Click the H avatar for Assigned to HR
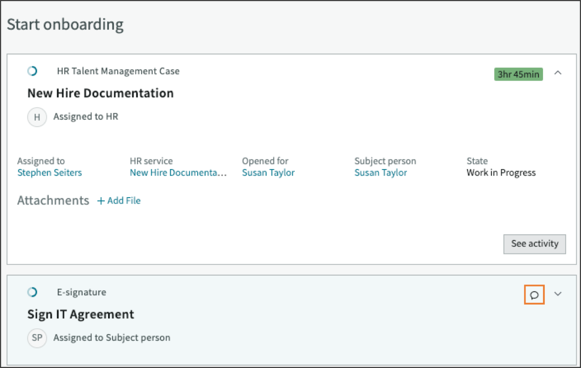 point(37,117)
